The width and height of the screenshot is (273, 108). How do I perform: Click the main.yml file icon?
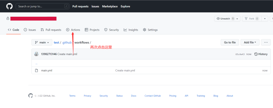click(36, 70)
